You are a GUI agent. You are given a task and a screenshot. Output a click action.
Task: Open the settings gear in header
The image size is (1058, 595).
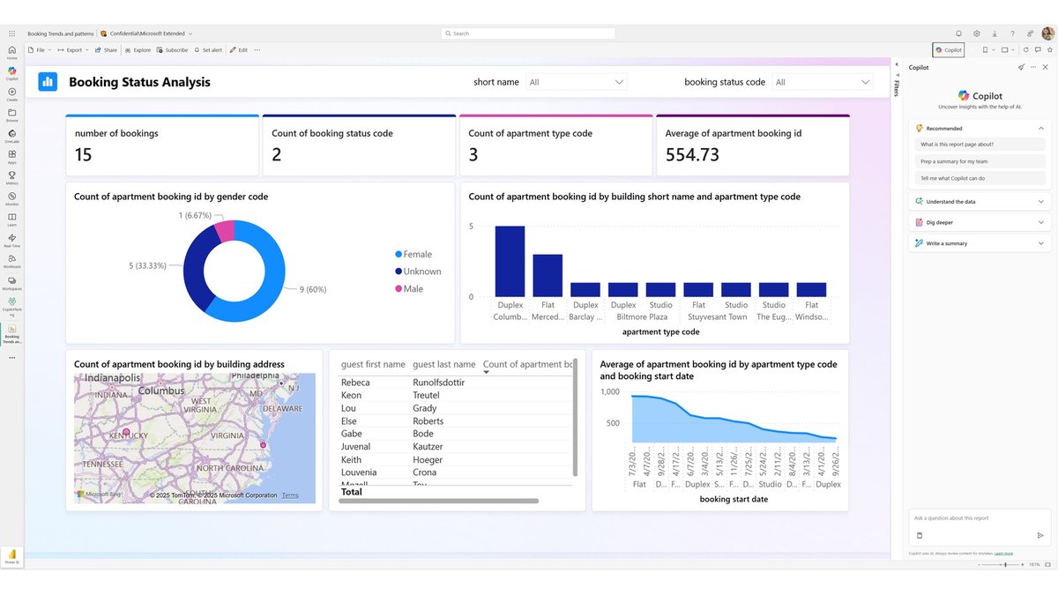pos(977,33)
